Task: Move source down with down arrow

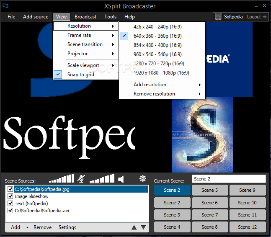Action: (x=143, y=227)
